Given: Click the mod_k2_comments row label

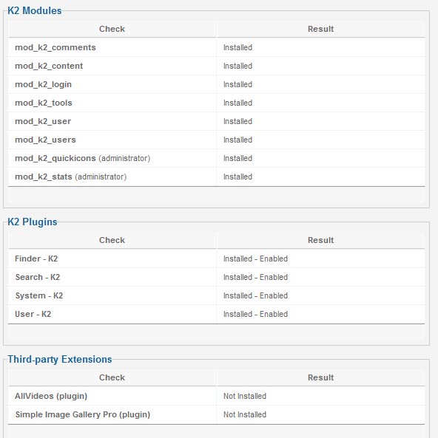Looking at the screenshot, I should pos(55,47).
